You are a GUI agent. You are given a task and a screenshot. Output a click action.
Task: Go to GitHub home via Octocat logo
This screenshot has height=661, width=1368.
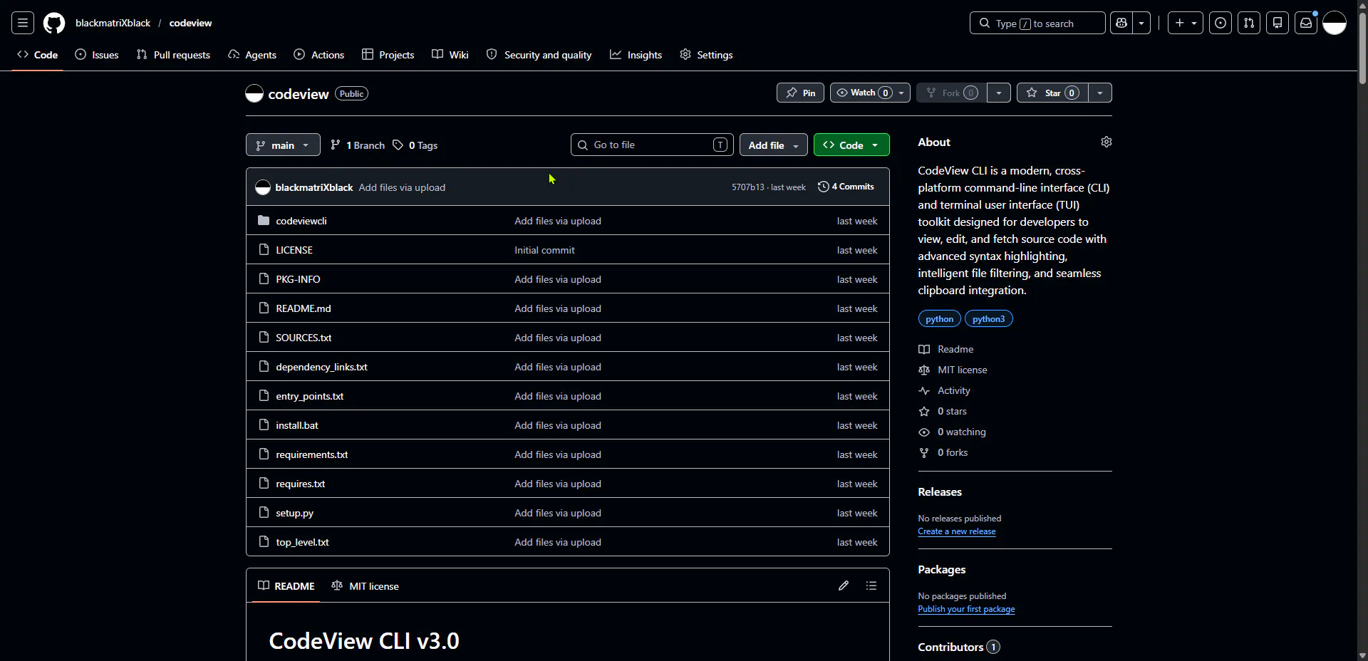tap(54, 23)
